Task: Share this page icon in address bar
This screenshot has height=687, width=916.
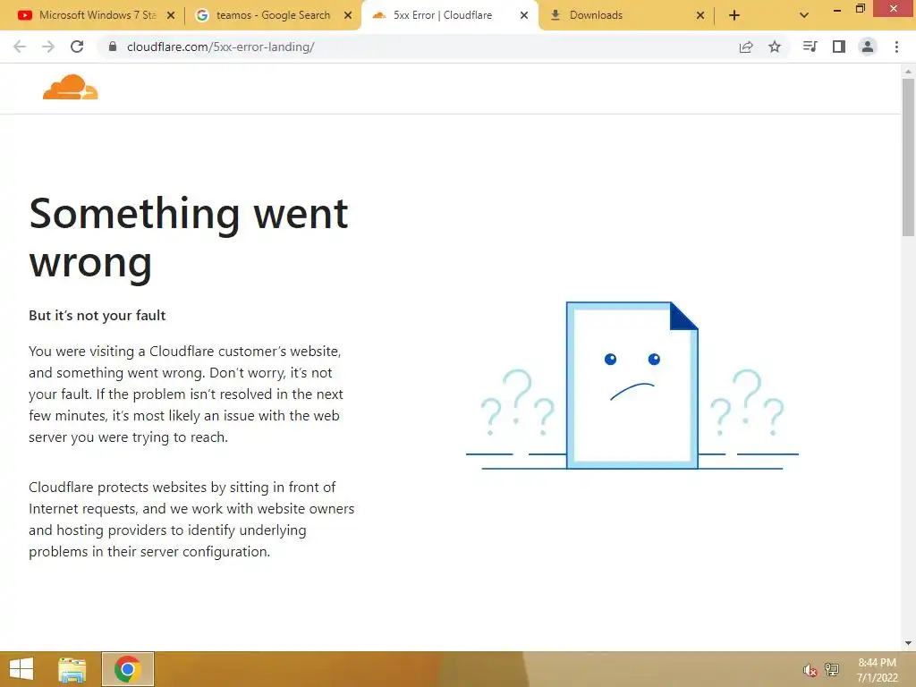Action: 746,47
